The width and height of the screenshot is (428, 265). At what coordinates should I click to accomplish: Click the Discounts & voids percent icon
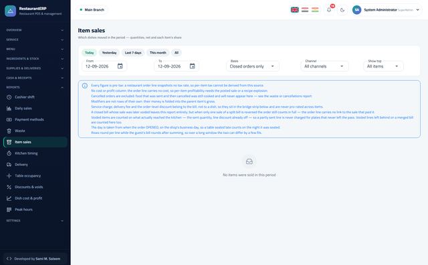tap(9, 187)
